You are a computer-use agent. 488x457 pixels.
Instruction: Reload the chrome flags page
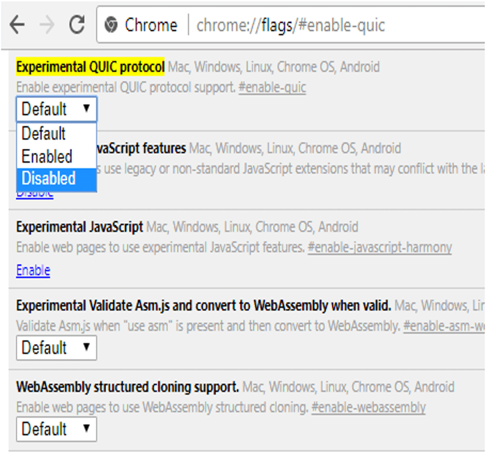click(x=75, y=23)
